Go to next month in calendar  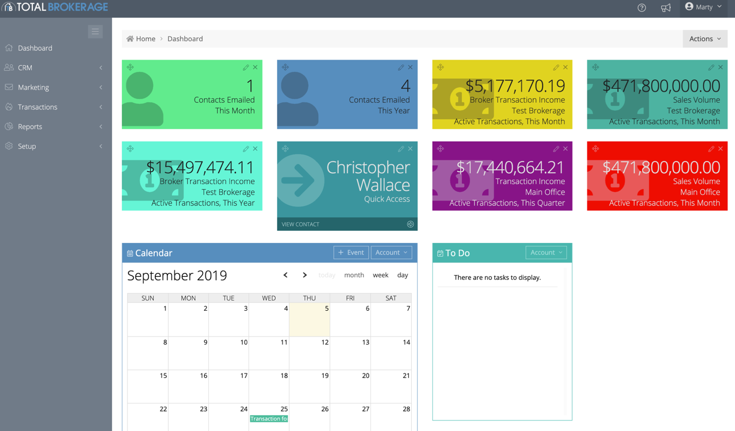305,275
